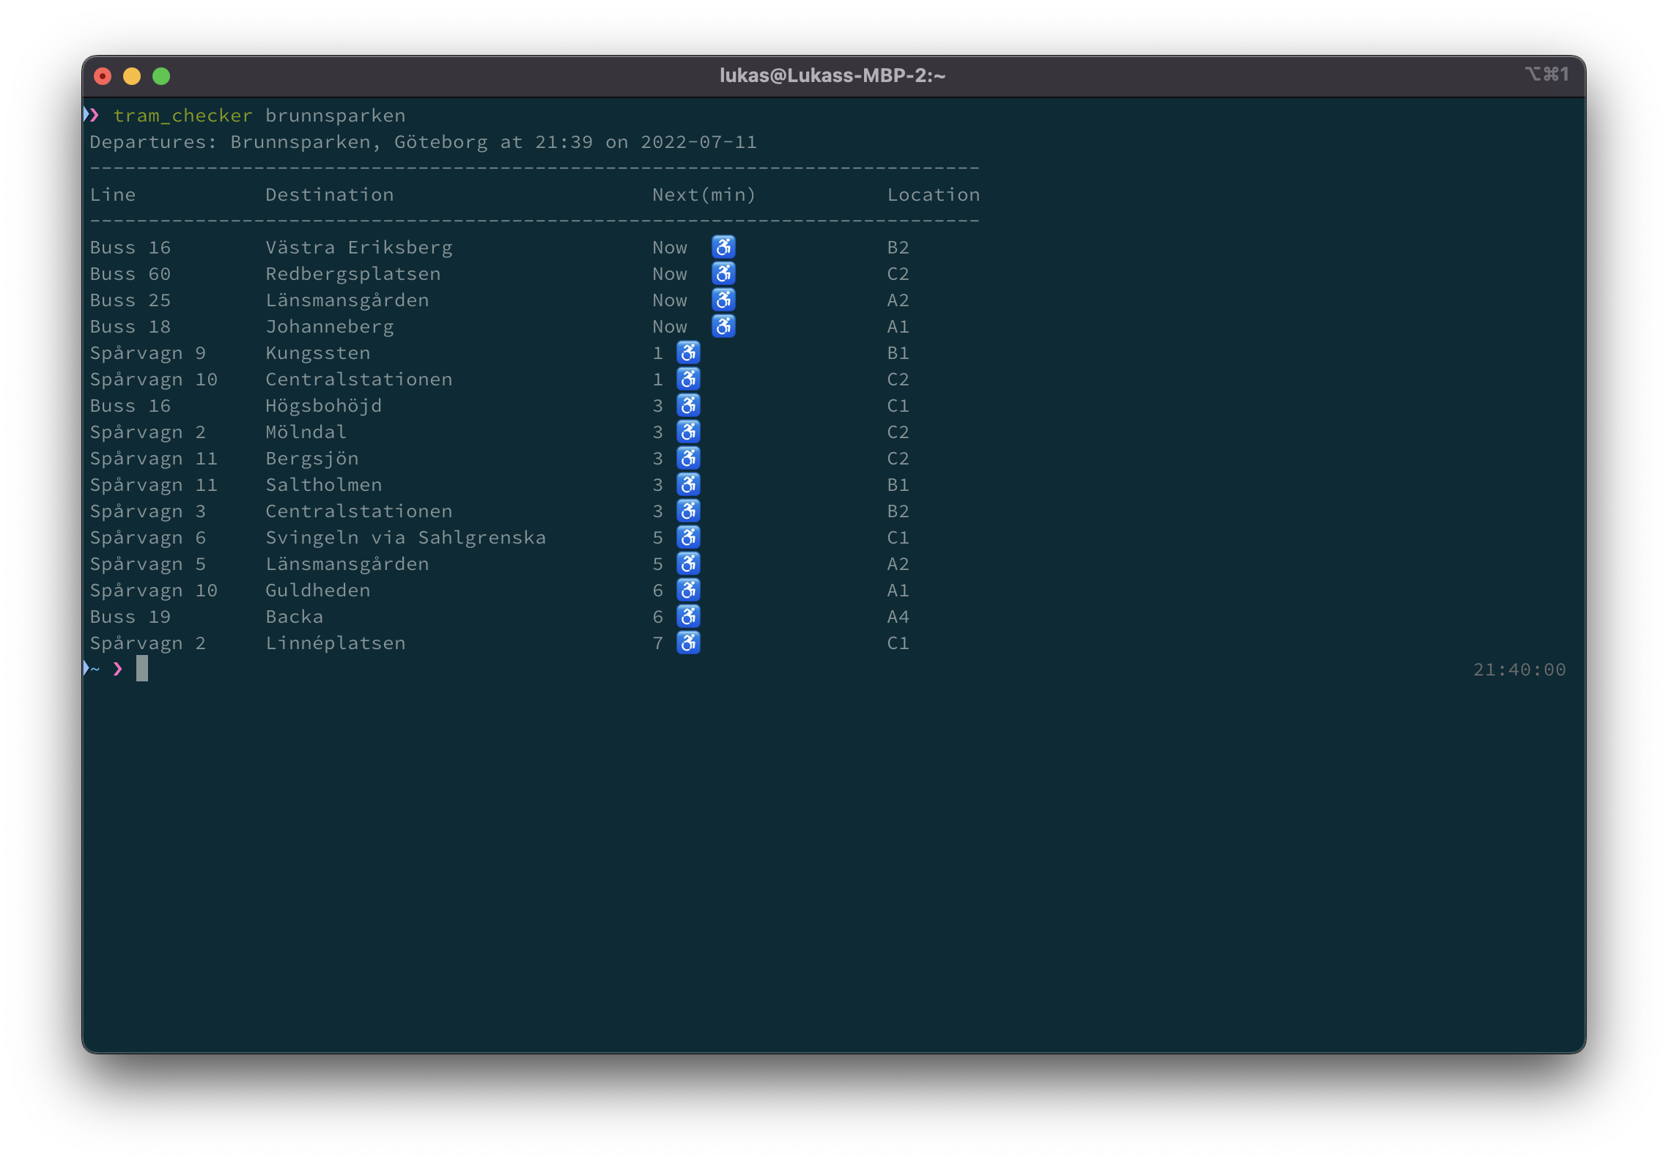The image size is (1668, 1162).
Task: Click the Västra Eriksberg destination
Action: pos(359,248)
